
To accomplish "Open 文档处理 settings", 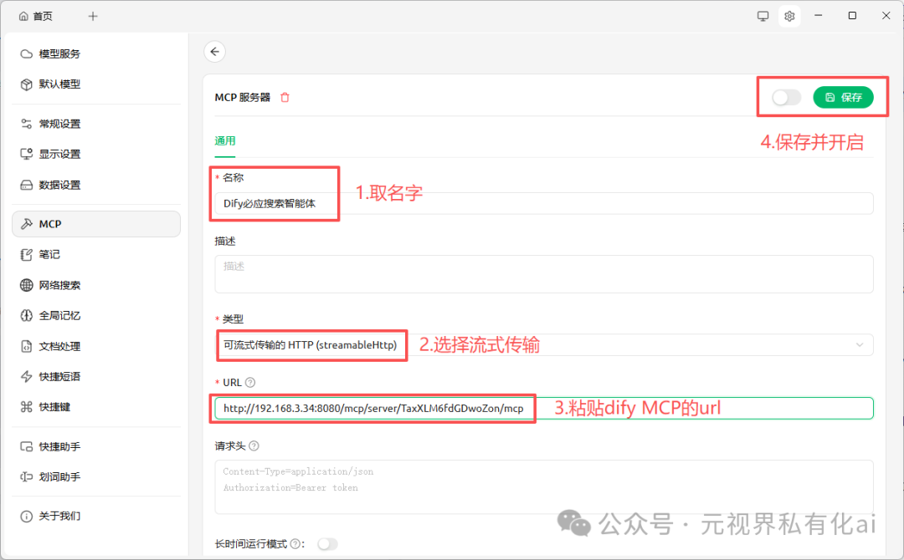I will click(96, 346).
